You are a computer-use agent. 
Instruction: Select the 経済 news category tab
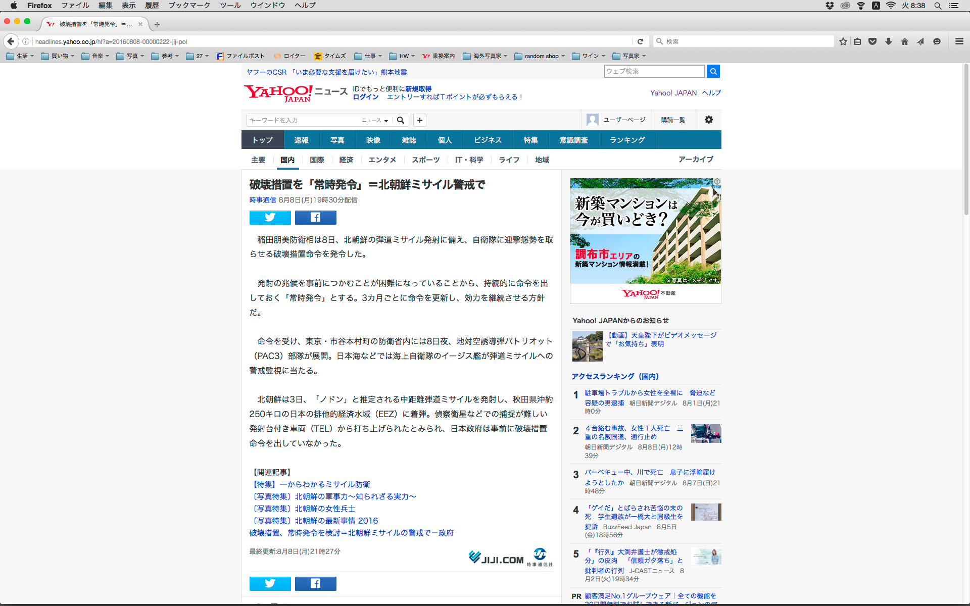click(x=346, y=160)
